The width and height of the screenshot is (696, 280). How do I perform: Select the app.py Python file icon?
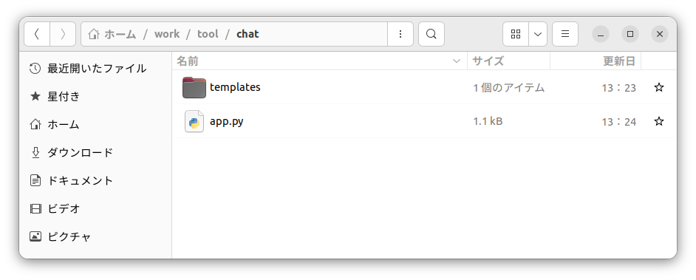[194, 121]
